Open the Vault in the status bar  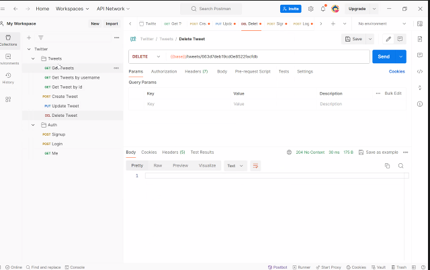click(x=378, y=267)
